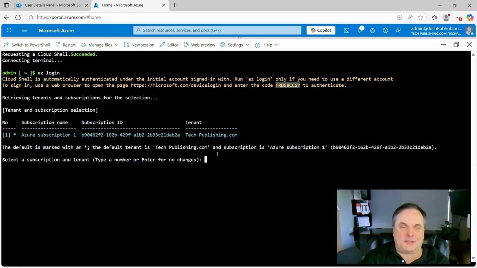Open the tab actions menu icon
Viewport: 477px width, 268px height.
(6, 5)
